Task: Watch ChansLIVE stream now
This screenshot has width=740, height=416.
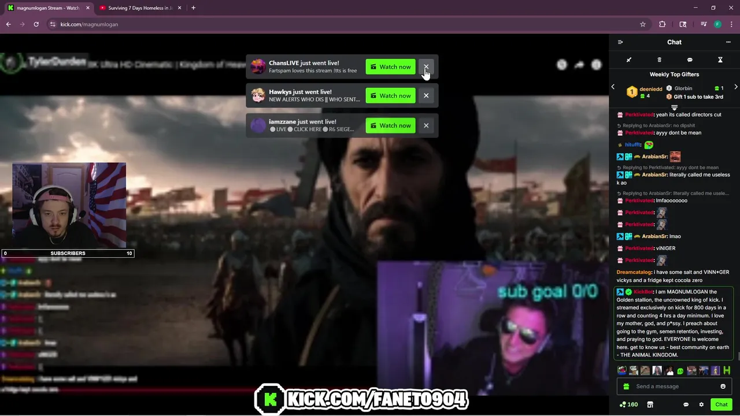Action: click(390, 67)
